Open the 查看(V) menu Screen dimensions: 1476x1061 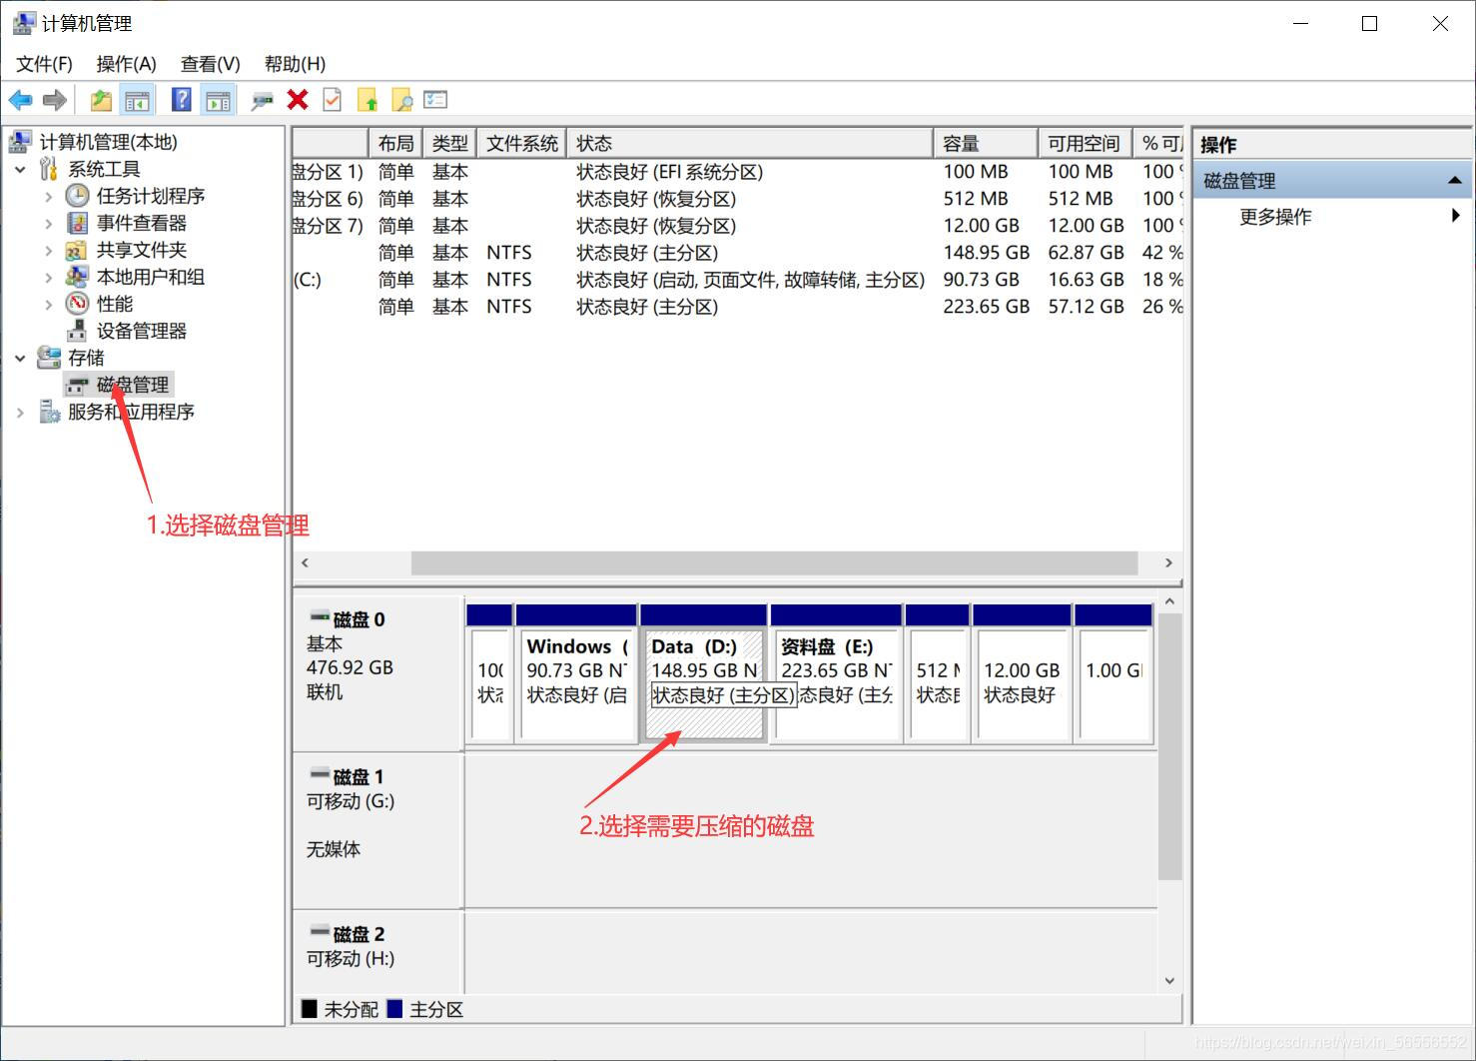tap(210, 64)
